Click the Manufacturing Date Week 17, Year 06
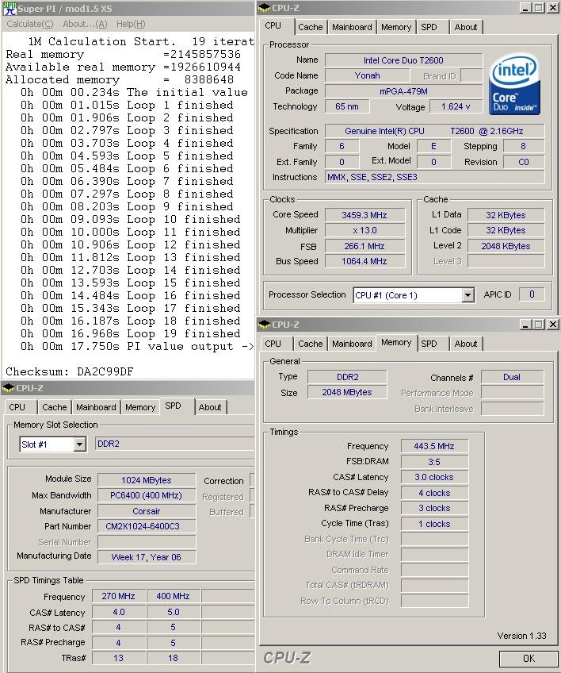The image size is (561, 673). pos(146,558)
